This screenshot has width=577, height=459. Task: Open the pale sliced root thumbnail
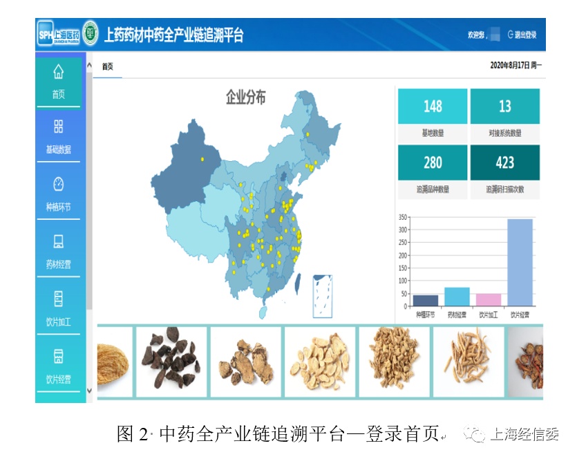(320, 362)
